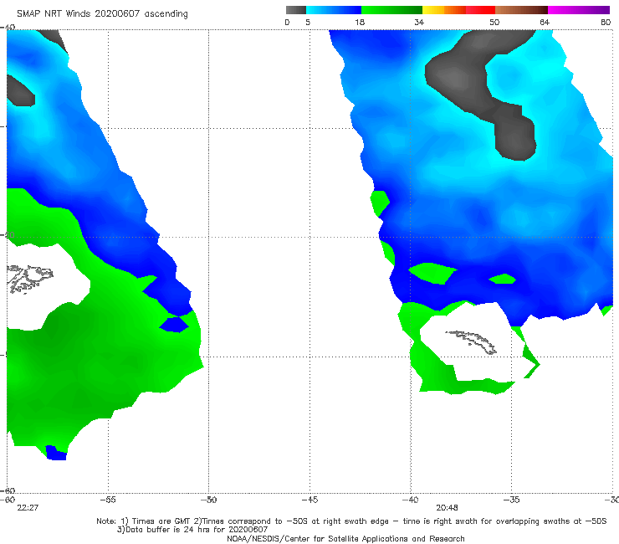
Task: Select the brown segment of the color bar
Action: pos(521,10)
